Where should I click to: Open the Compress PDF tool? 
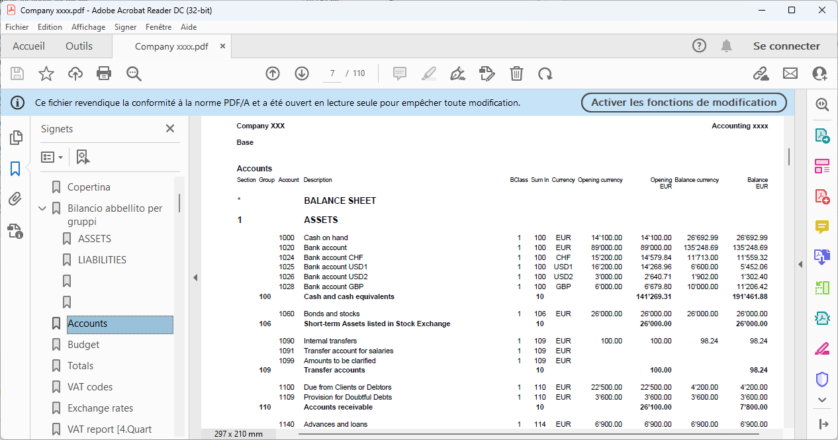coord(822,318)
